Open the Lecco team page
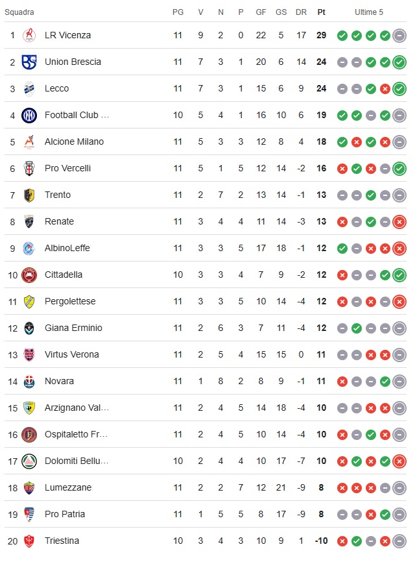The height and width of the screenshot is (562, 415). pos(56,88)
